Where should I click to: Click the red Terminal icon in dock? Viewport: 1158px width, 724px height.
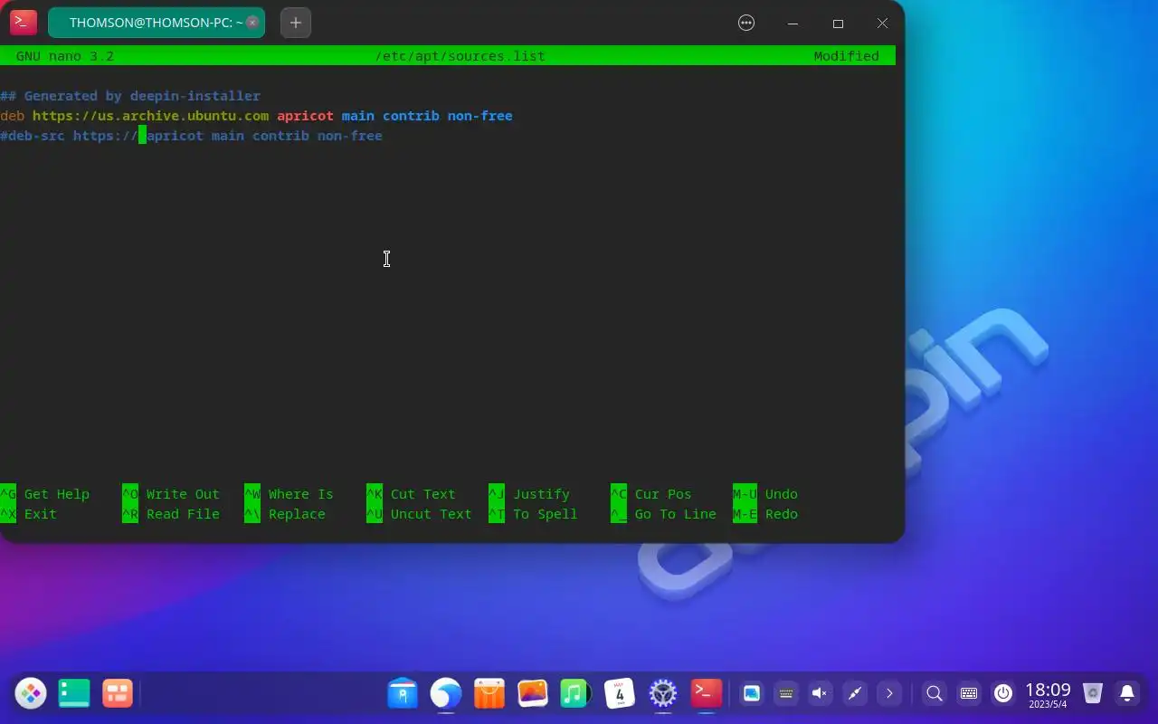707,693
